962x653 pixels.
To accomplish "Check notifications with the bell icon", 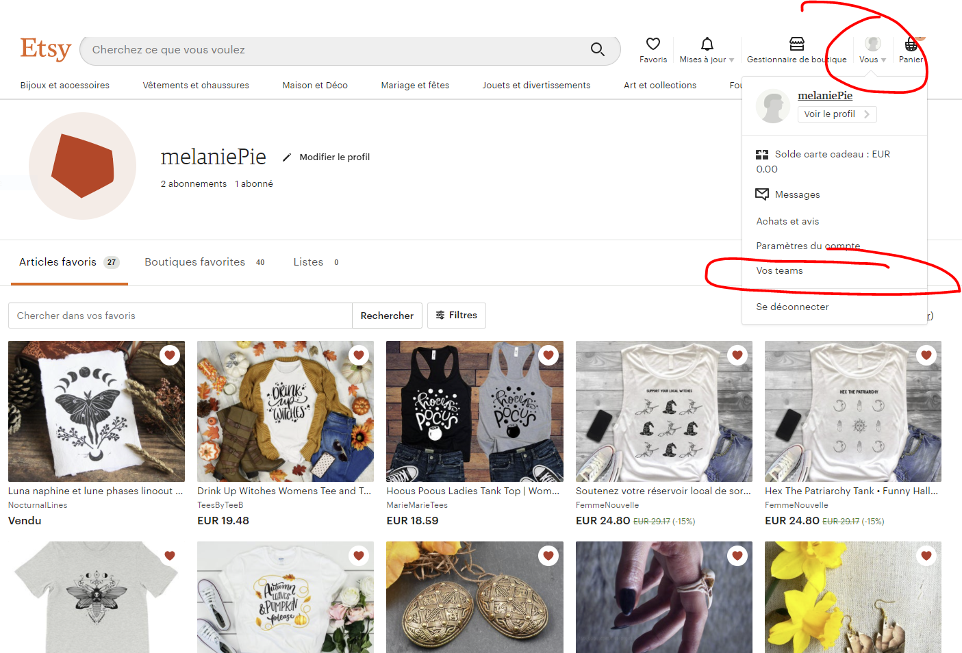I will pyautogui.click(x=707, y=44).
